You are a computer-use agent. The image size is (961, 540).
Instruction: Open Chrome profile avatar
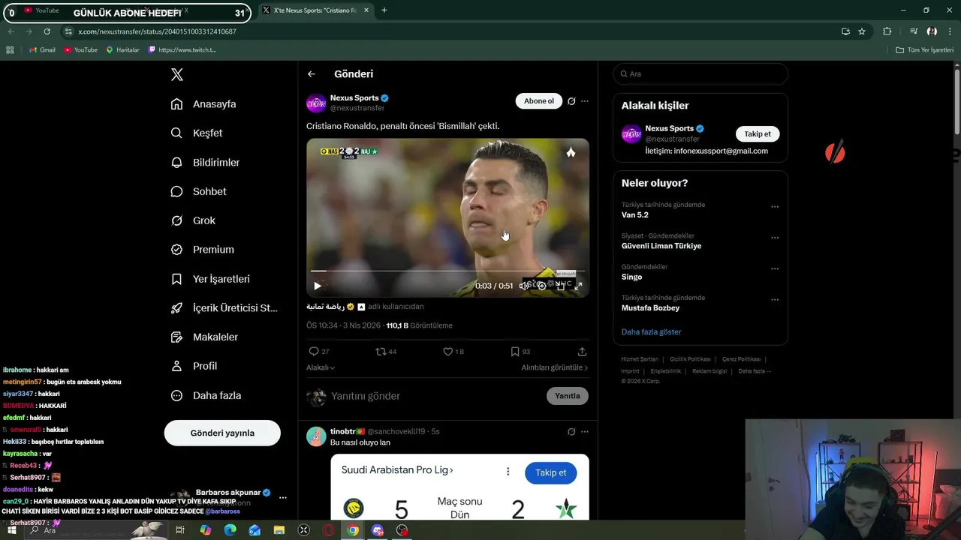coord(932,31)
